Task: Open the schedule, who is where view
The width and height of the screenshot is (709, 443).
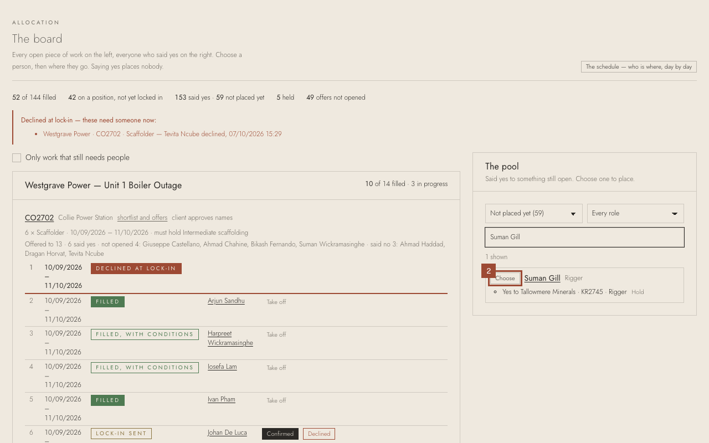Action: point(639,66)
